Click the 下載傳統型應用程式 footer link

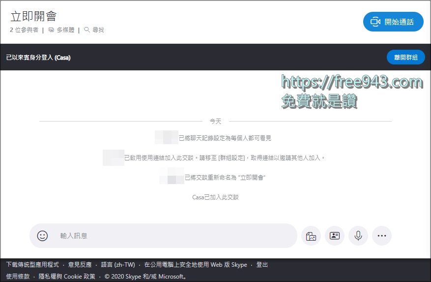point(32,265)
